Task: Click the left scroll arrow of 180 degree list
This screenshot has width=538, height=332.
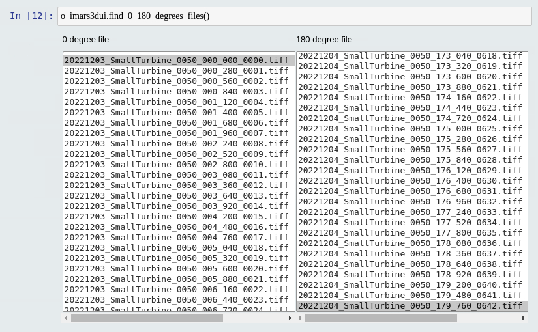Action: (x=299, y=318)
